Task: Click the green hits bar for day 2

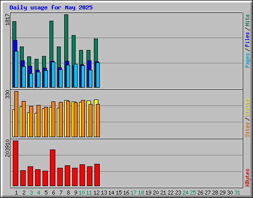Action: (22, 53)
